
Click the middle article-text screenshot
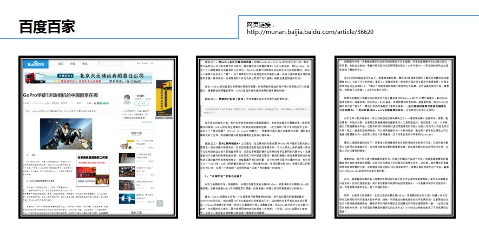click(x=255, y=137)
